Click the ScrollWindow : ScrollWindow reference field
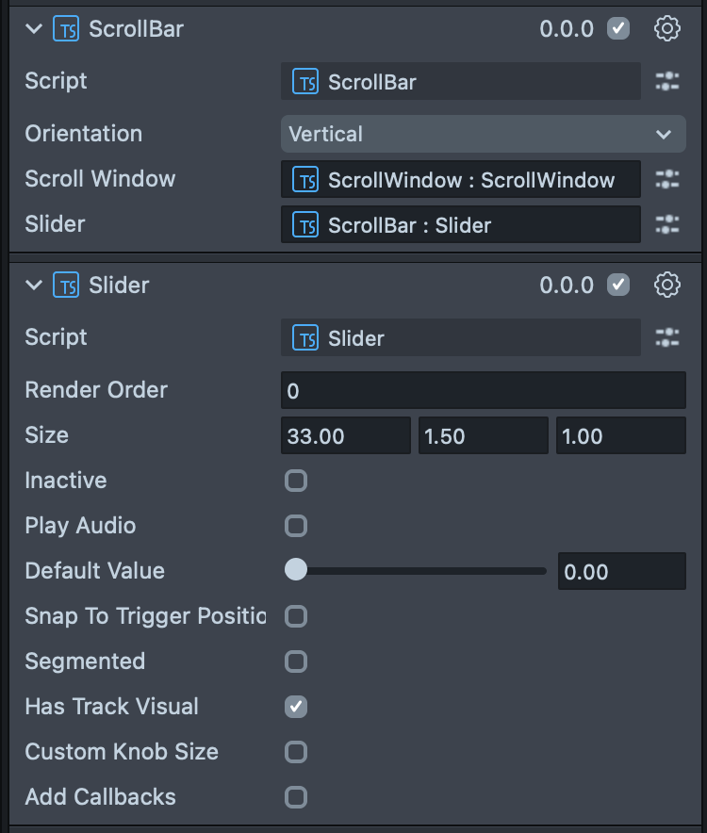707x833 pixels. (461, 179)
